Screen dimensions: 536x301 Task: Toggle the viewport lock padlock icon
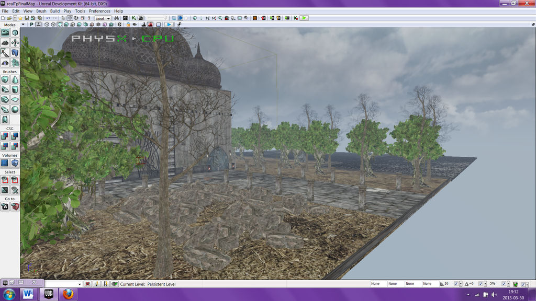pos(128,25)
